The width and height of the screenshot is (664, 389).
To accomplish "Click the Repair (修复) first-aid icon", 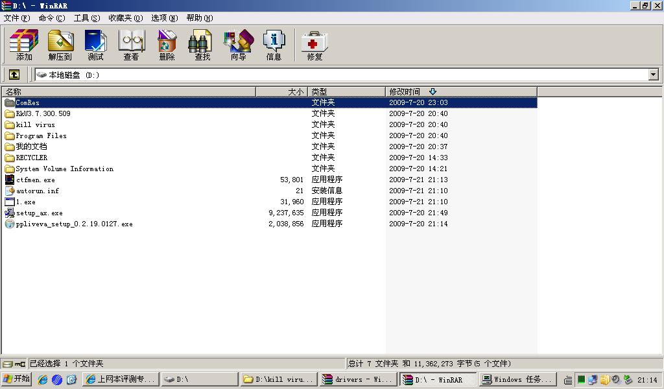I will pos(314,45).
